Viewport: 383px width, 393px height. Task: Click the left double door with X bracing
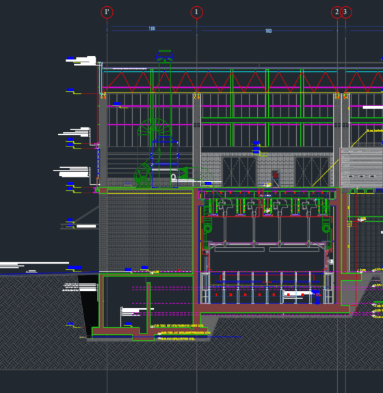[x=239, y=172]
